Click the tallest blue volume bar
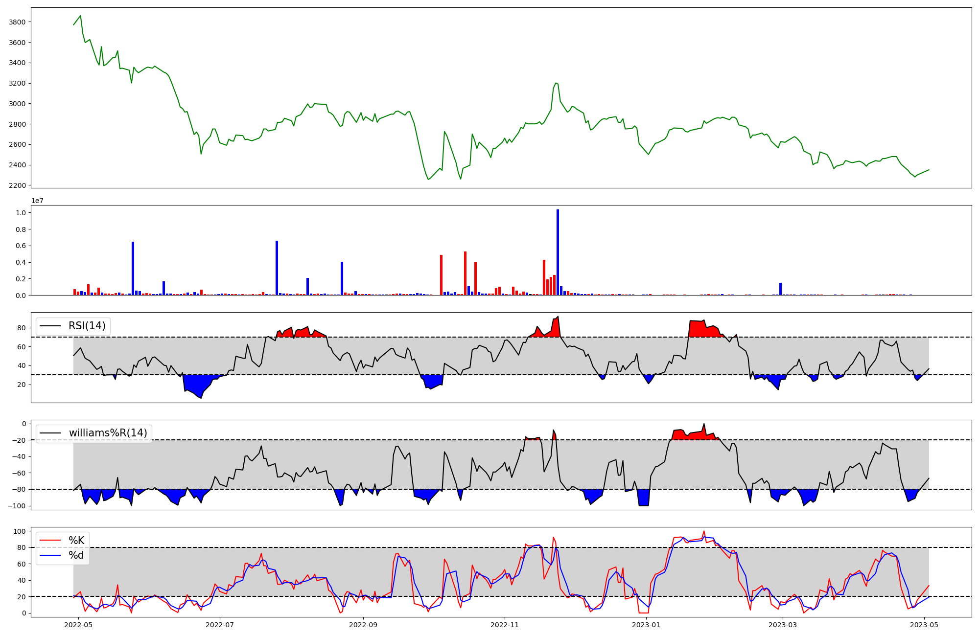 (x=558, y=252)
